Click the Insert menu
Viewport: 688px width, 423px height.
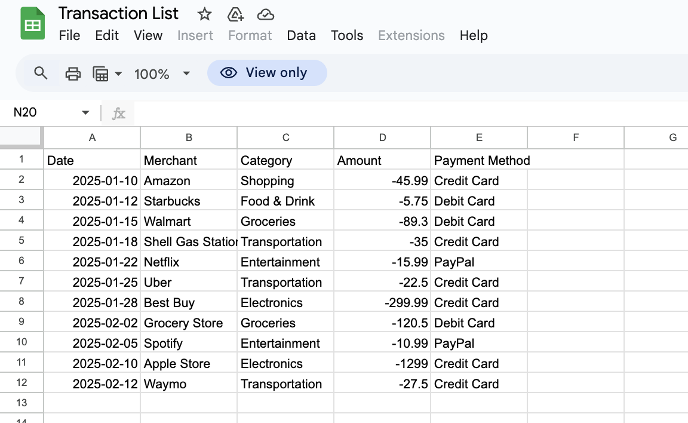click(195, 35)
